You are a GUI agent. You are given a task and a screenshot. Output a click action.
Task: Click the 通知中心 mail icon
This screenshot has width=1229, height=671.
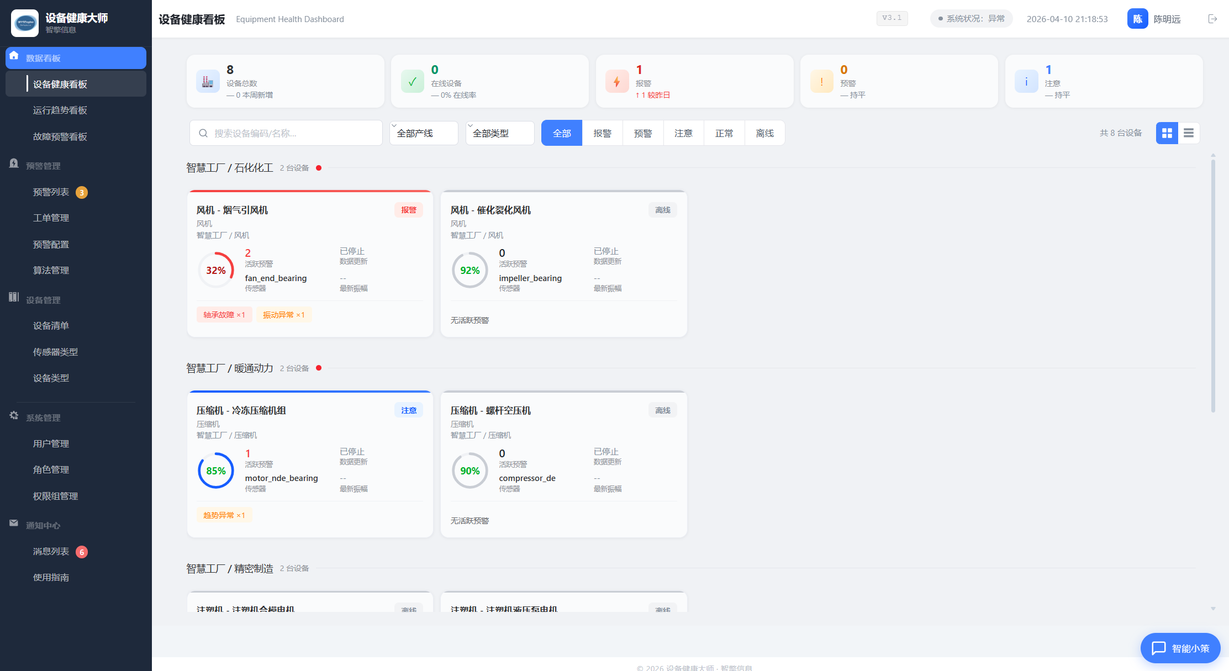coord(14,525)
